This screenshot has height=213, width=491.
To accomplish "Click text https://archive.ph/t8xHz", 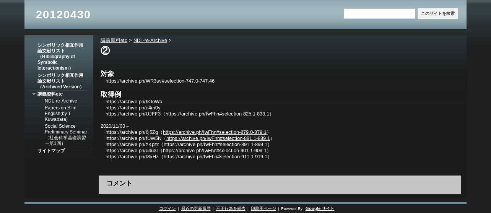I will 132,157.
